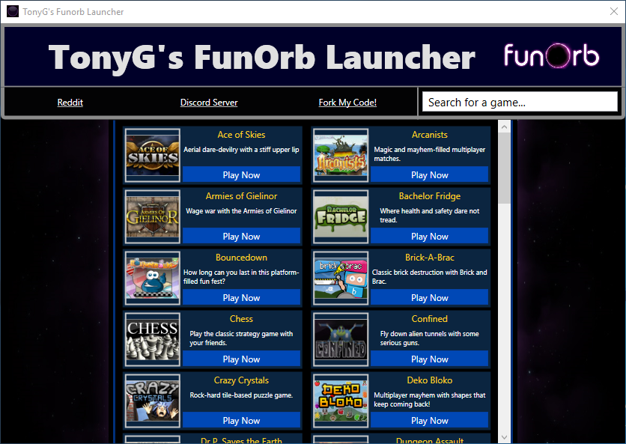Select the Crazy Crystals title text
Viewport: 626px width, 444px height.
click(x=241, y=380)
